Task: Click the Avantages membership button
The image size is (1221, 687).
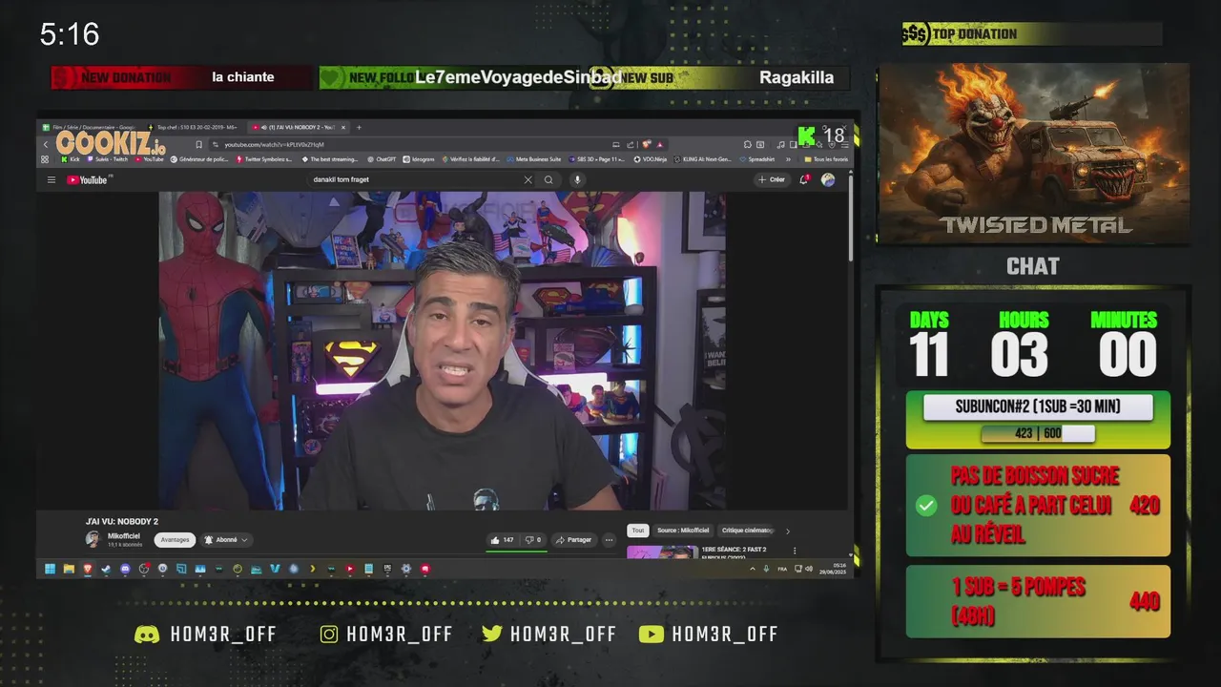Action: click(175, 540)
